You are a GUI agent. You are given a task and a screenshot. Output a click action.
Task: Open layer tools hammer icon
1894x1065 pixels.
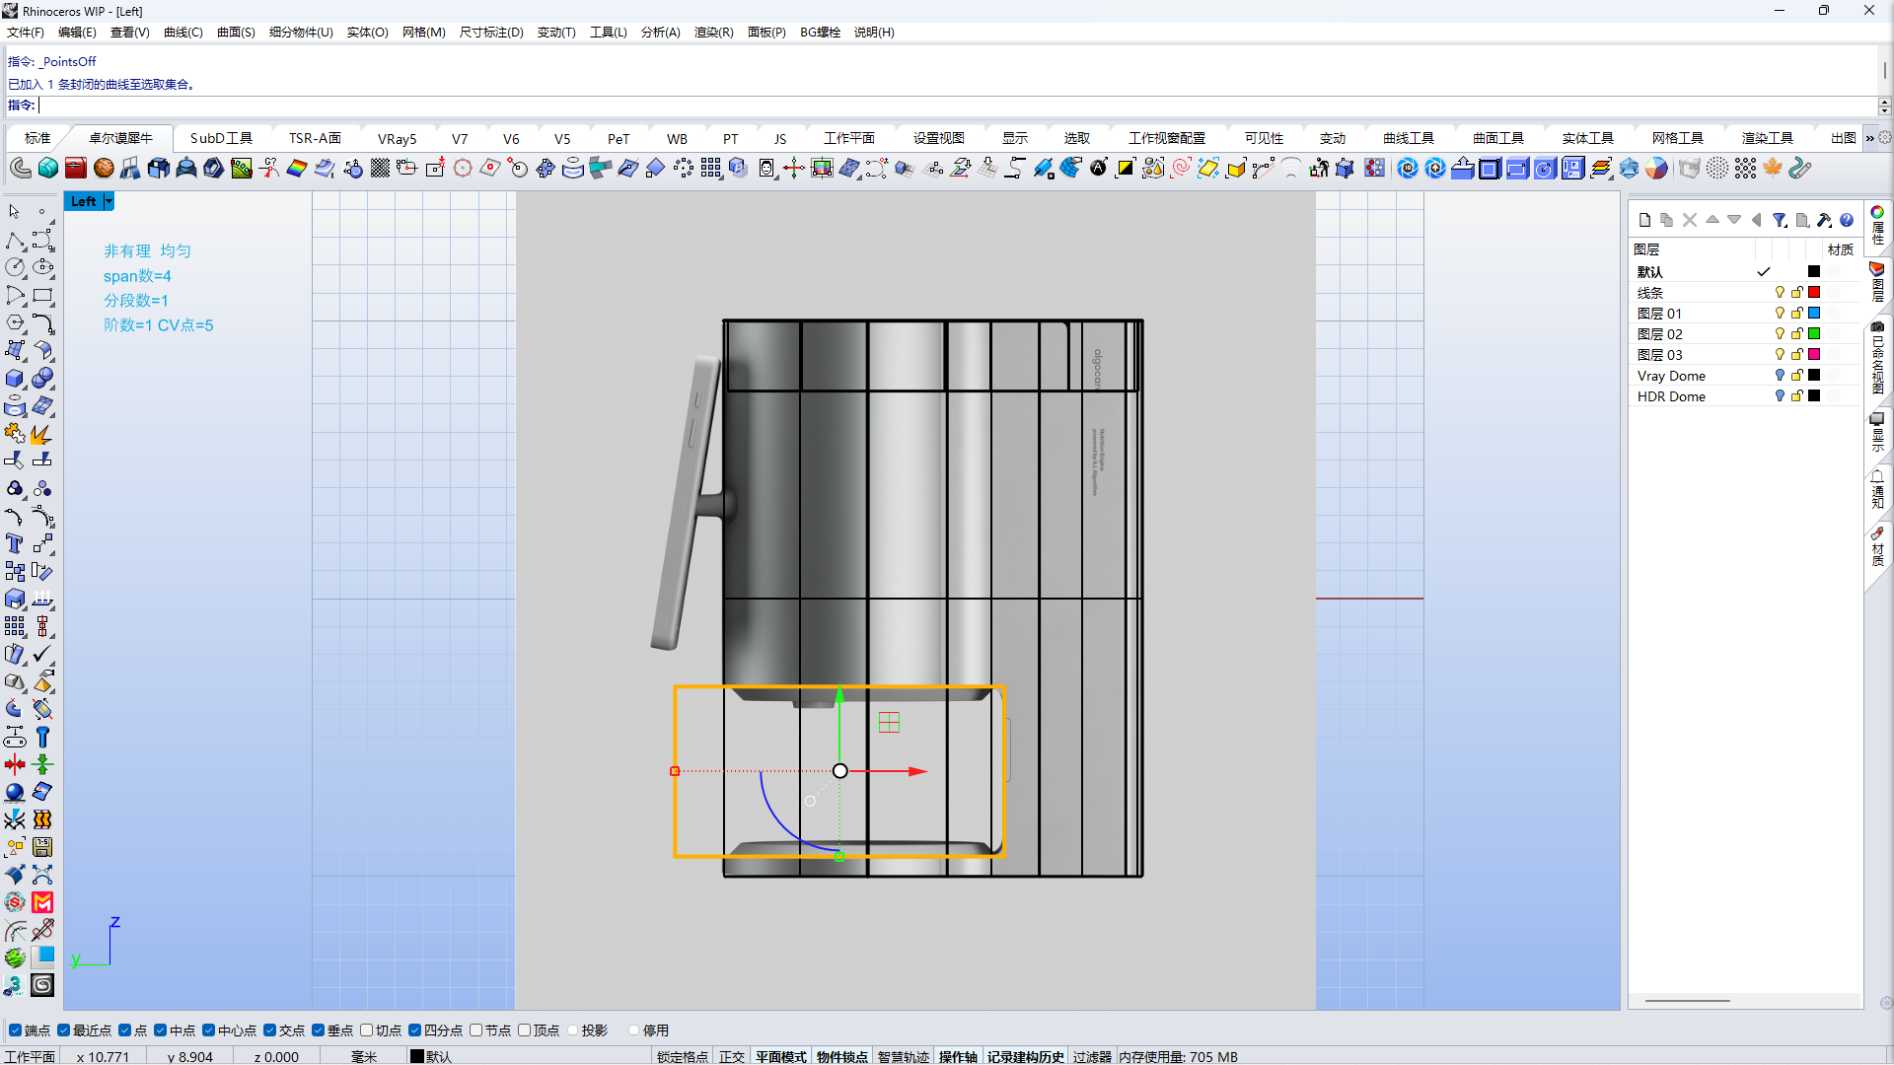[x=1824, y=220]
